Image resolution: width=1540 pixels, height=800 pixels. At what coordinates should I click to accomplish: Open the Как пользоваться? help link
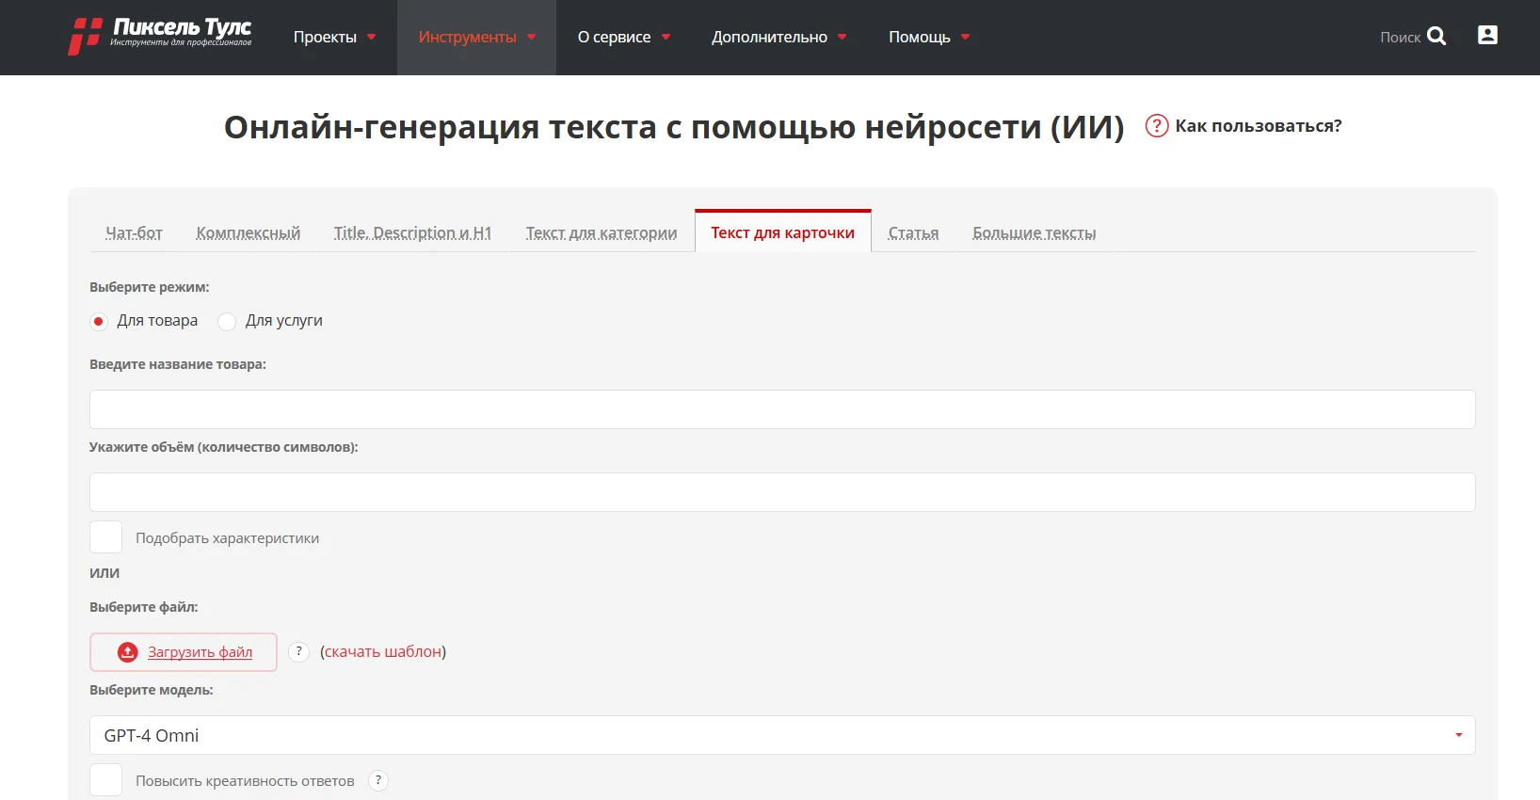[1259, 126]
